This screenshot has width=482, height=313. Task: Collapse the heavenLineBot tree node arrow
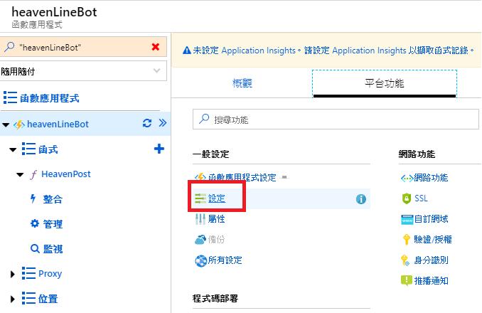click(6, 124)
